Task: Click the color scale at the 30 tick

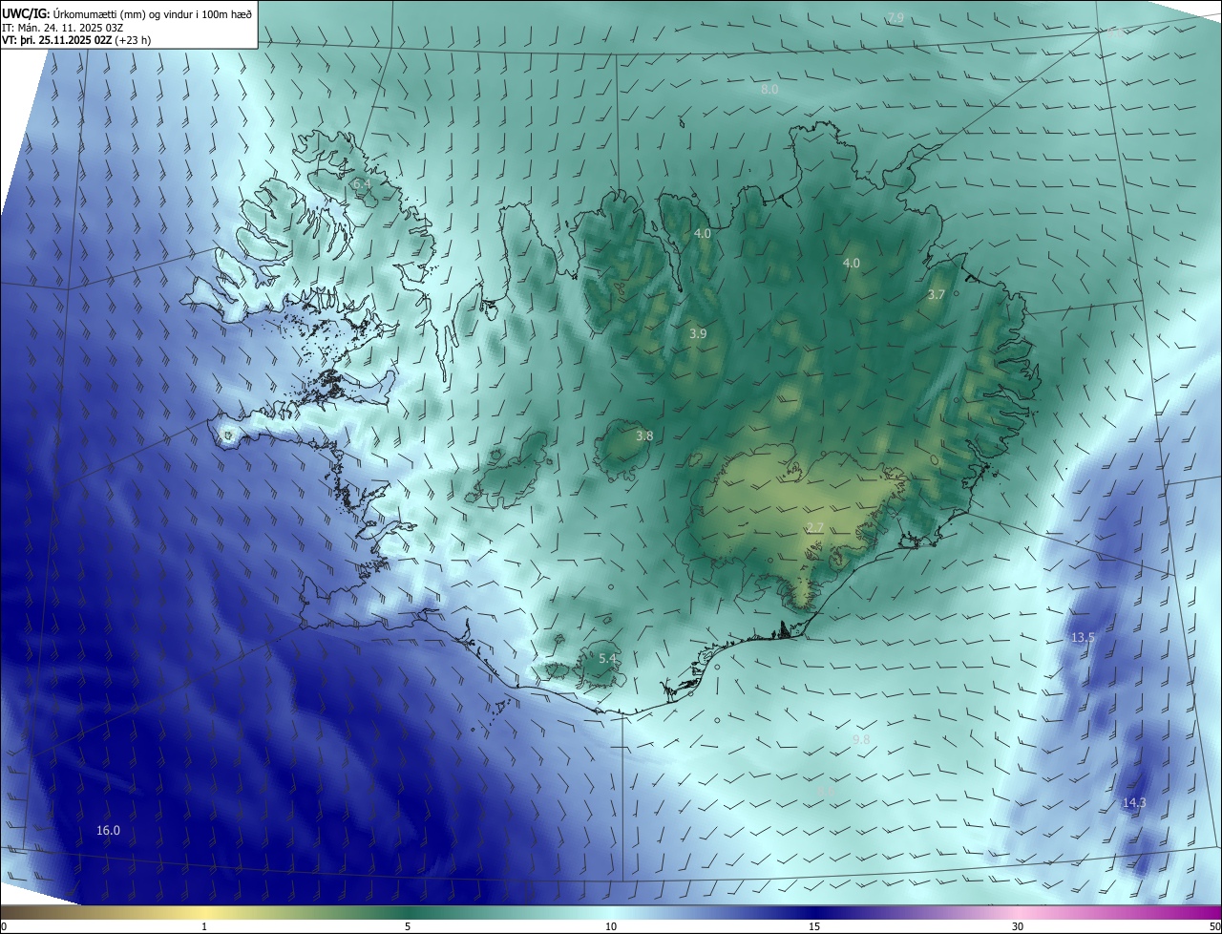Action: [1018, 926]
